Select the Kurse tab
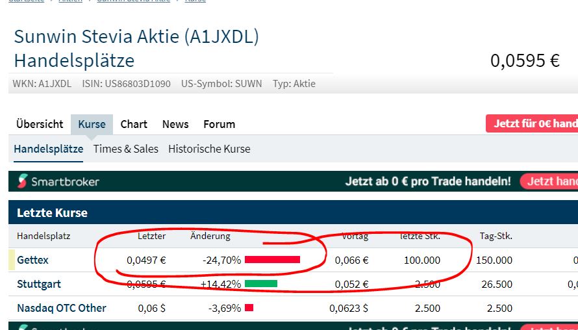Screen dimensions: 578x330 [x=92, y=124]
